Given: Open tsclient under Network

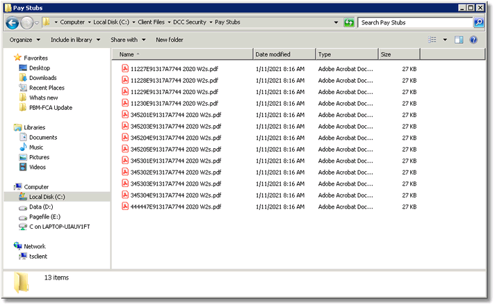Looking at the screenshot, I should coord(38,257).
